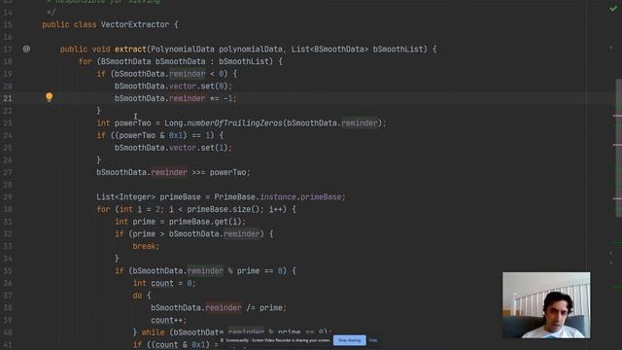Click the powerTwo variable declaration on line 23
Viewport: 622px width, 350px height.
tap(132, 123)
